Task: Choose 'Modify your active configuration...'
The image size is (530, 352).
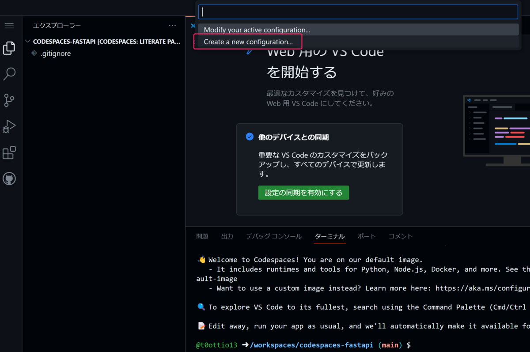Action: 256,30
